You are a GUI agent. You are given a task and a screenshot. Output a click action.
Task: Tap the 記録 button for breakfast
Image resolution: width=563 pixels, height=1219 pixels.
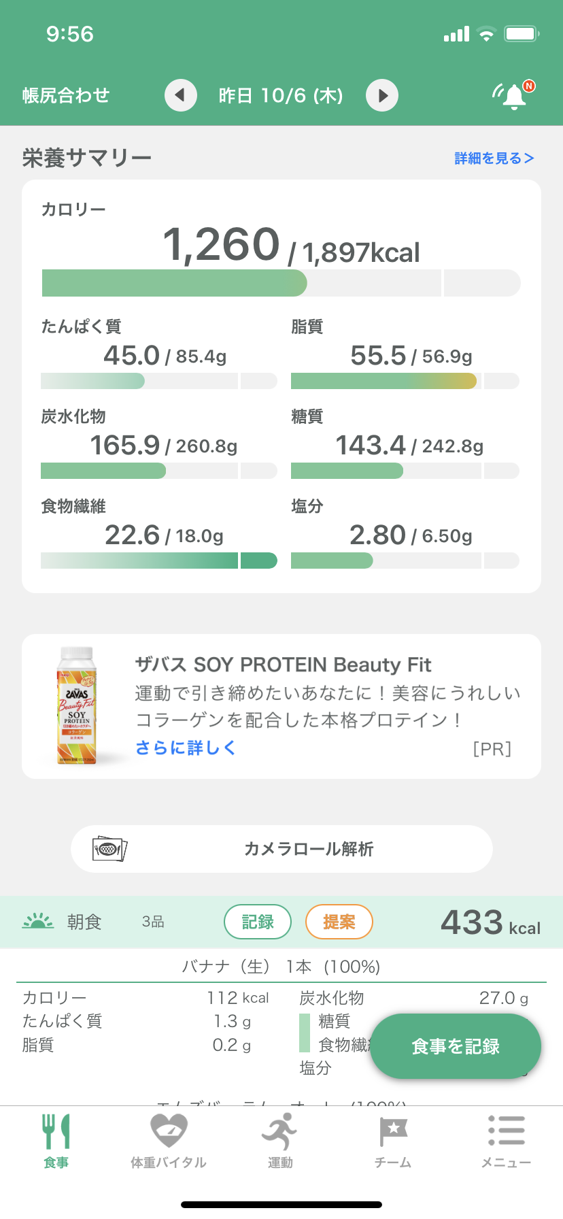(258, 922)
